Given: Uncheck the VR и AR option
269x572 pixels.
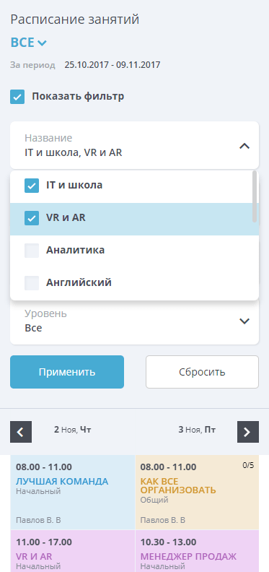Looking at the screenshot, I should [x=32, y=218].
